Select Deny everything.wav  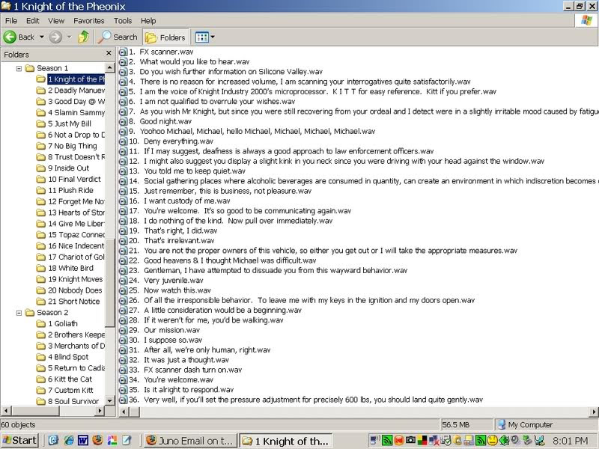click(171, 141)
